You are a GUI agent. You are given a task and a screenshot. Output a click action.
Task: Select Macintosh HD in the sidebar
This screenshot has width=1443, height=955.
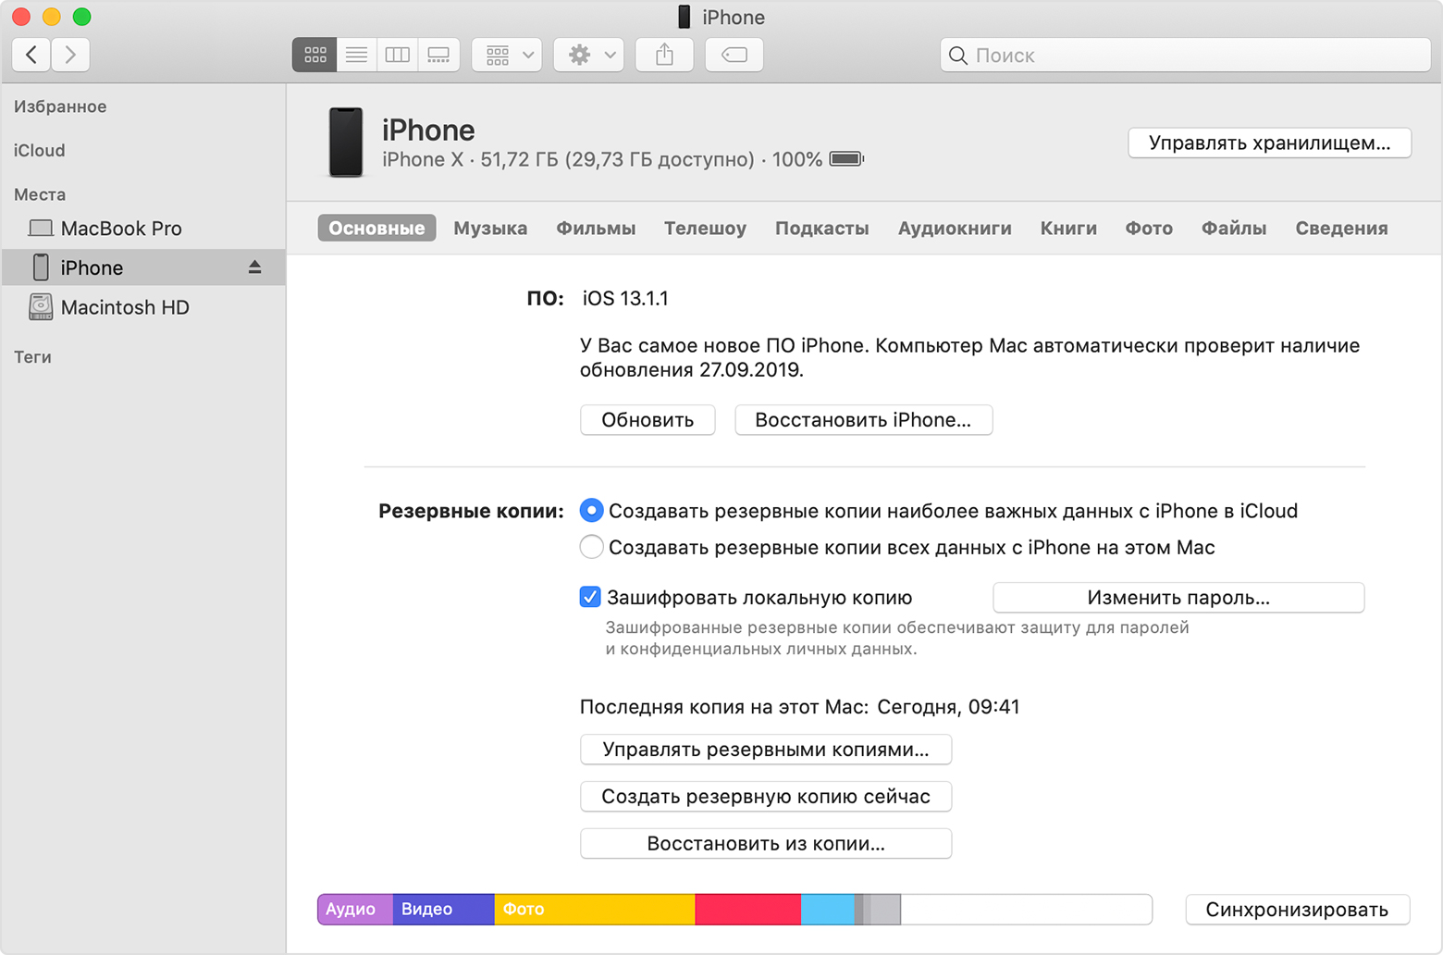click(124, 307)
